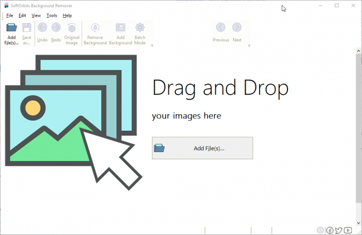Open the Edit menu

[22, 16]
